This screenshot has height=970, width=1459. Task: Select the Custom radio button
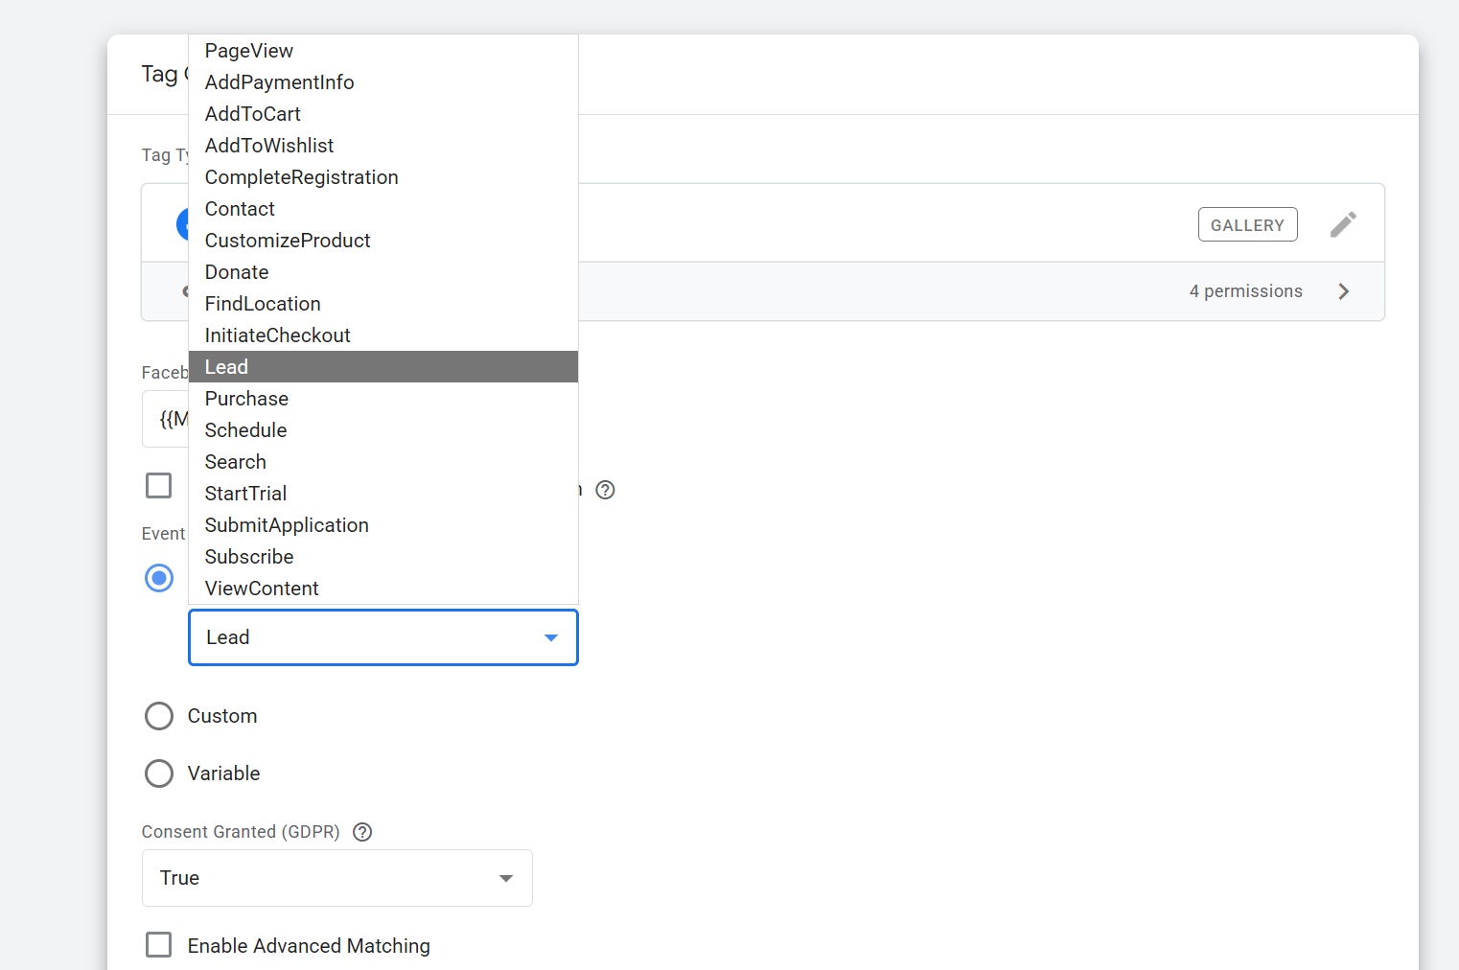(159, 716)
